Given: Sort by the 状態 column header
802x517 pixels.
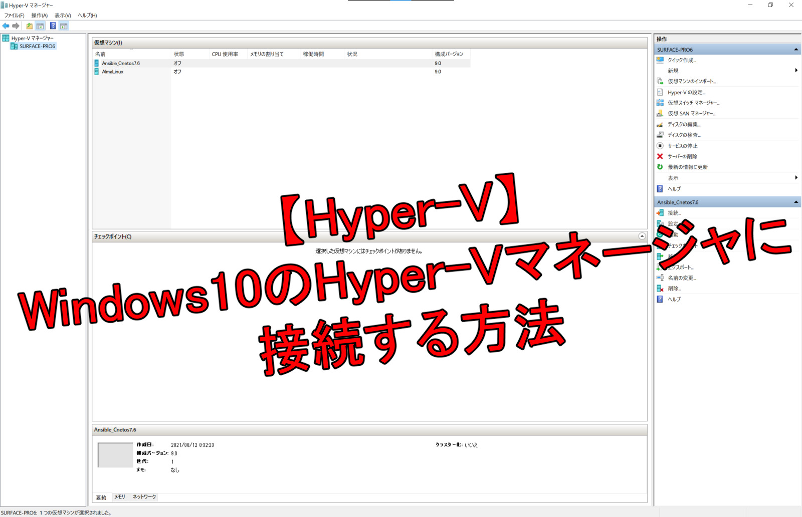Looking at the screenshot, I should point(190,54).
